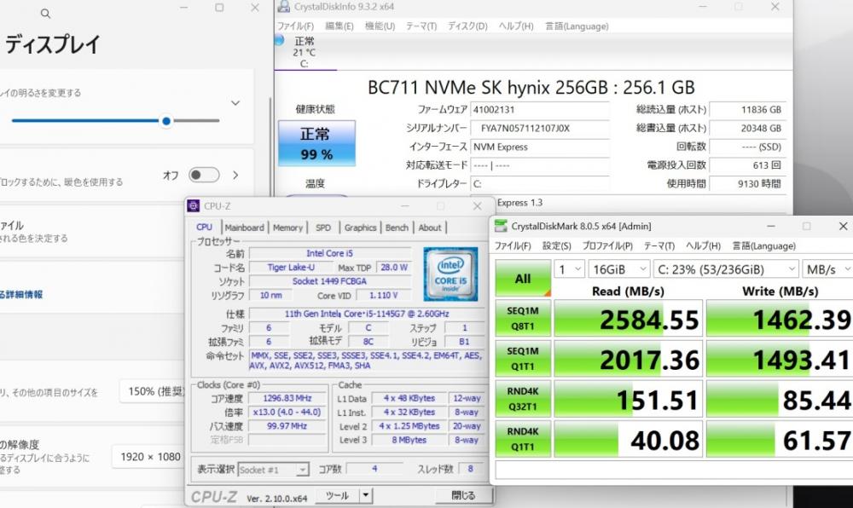Open the 詳細情報 link in Settings
The height and width of the screenshot is (508, 853).
point(21,294)
